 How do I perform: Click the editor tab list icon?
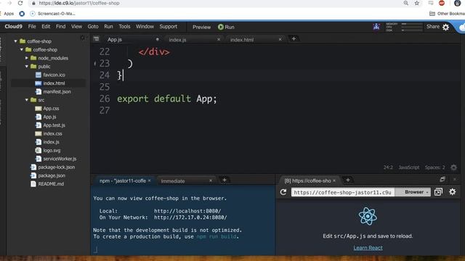[96, 38]
